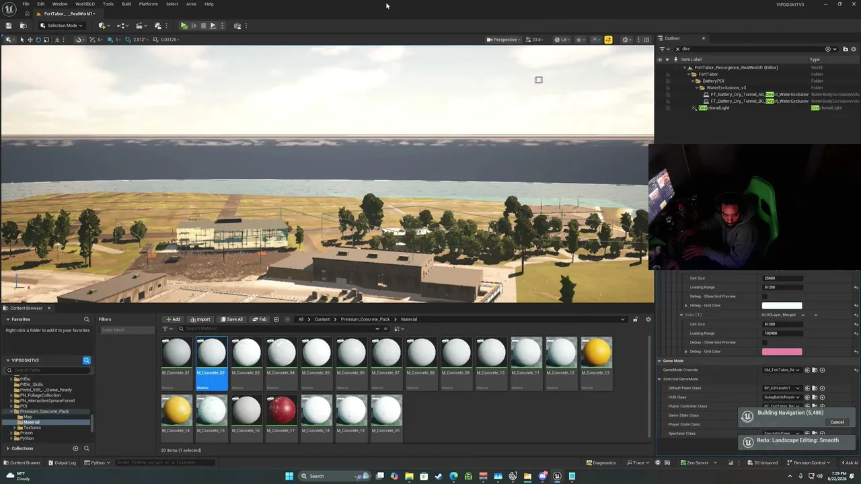
Task: Open the WorldBLD menu
Action: (x=85, y=4)
